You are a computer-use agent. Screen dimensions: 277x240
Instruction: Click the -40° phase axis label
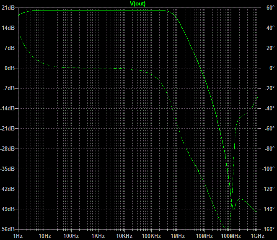(x=269, y=108)
